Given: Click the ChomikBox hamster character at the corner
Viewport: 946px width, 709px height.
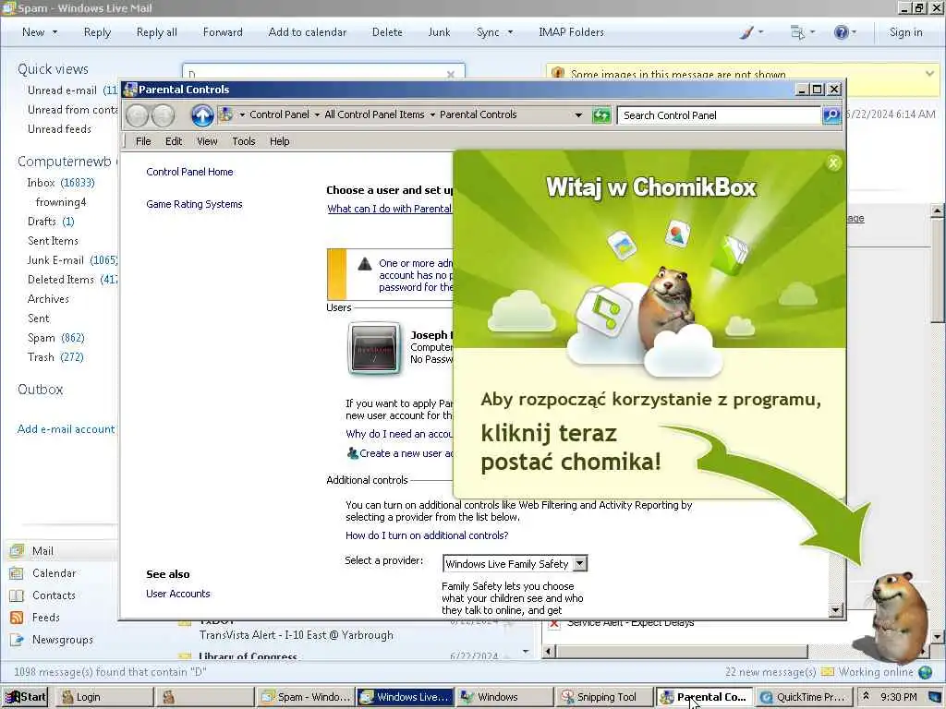Looking at the screenshot, I should [x=897, y=618].
